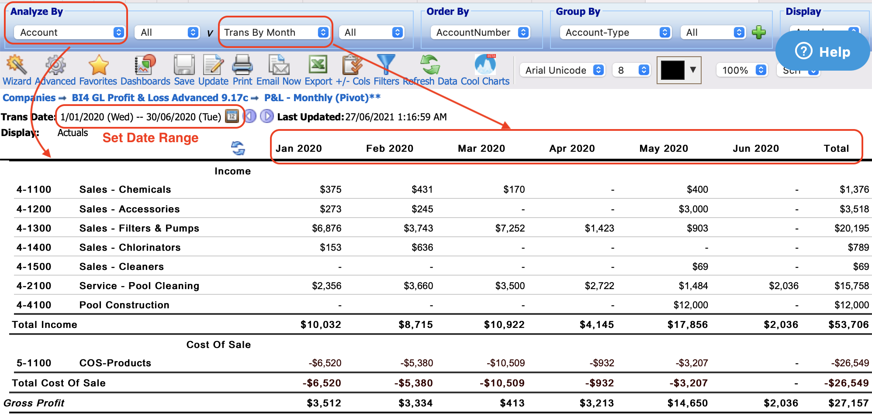872x416 pixels.
Task: Click the $27,157 Gross Profit total
Action: pyautogui.click(x=848, y=403)
